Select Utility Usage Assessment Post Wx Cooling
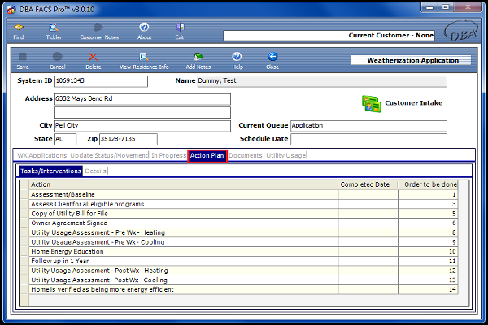488x325 pixels. [238, 279]
